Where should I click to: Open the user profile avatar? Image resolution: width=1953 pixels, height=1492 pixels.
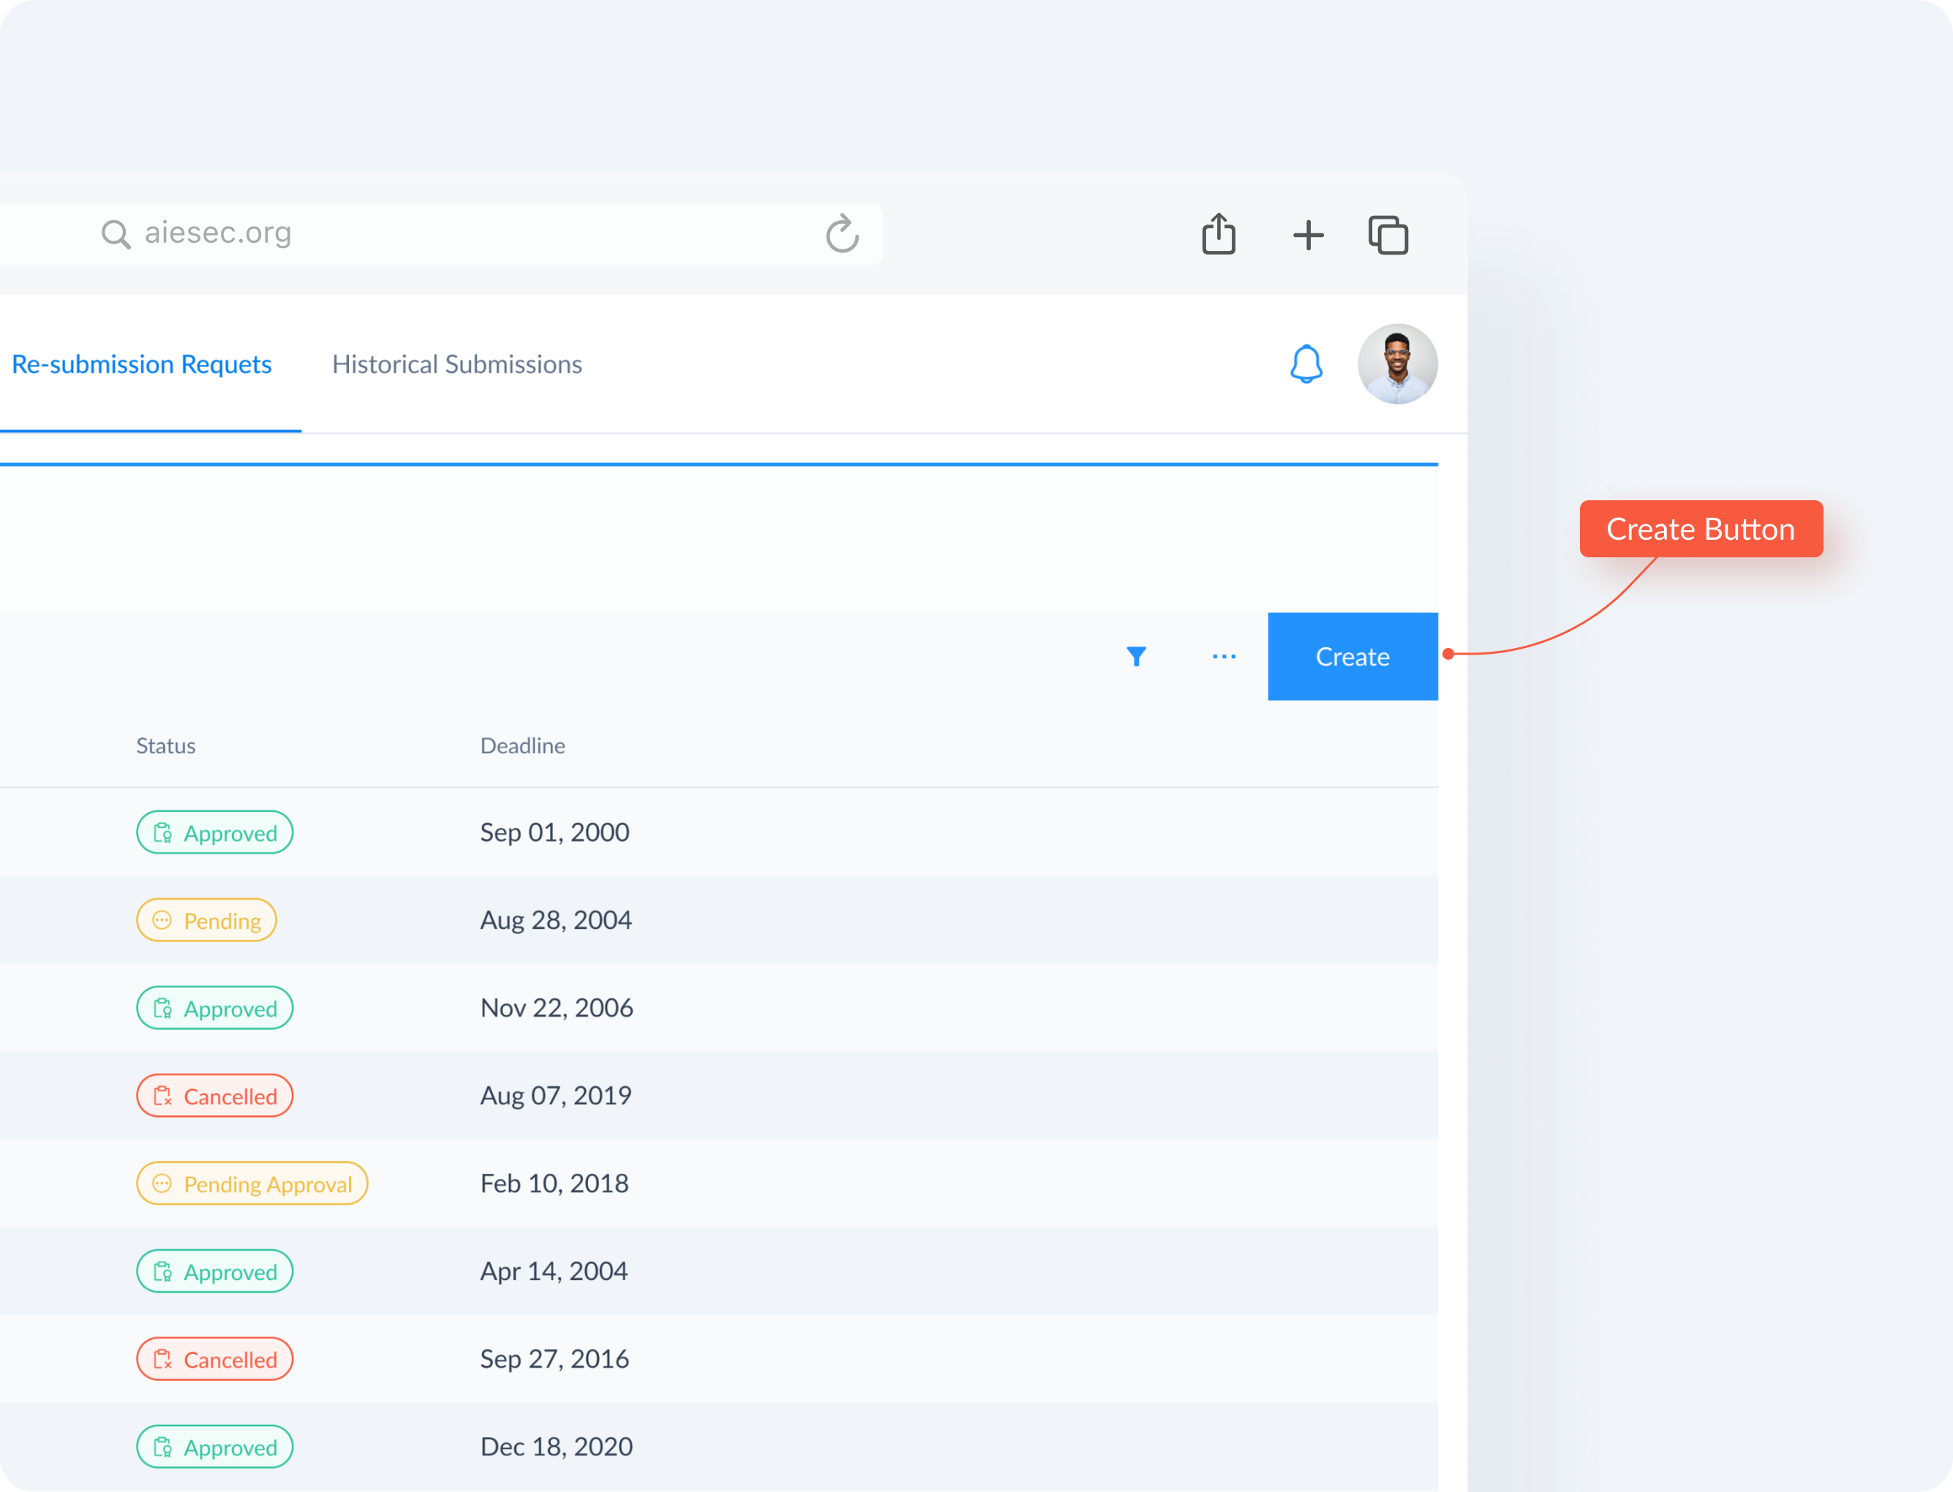click(1397, 364)
